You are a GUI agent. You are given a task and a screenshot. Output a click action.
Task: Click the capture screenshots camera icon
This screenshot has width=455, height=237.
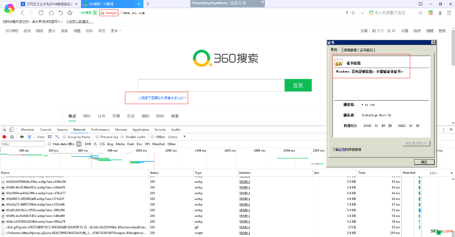(x=22, y=137)
